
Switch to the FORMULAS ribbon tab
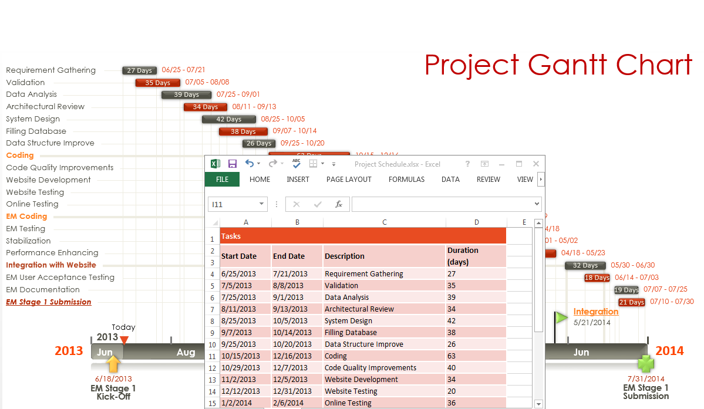pos(406,180)
